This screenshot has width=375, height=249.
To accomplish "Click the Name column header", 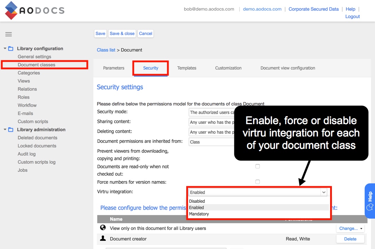I will (x=116, y=219).
